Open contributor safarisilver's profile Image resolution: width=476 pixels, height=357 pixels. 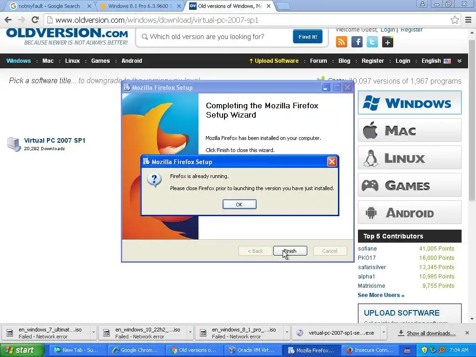tap(372, 267)
